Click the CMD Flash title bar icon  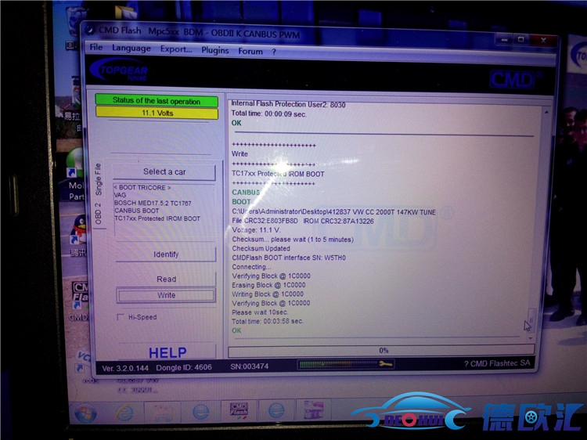[x=90, y=29]
